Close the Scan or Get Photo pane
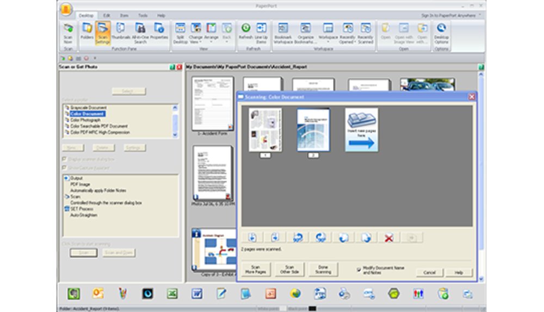The height and width of the screenshot is (312, 544). coord(179,67)
